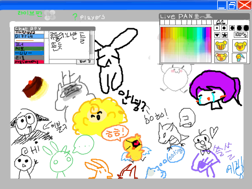
Task: Click the Live PAN panel title bar
Action: click(x=204, y=17)
